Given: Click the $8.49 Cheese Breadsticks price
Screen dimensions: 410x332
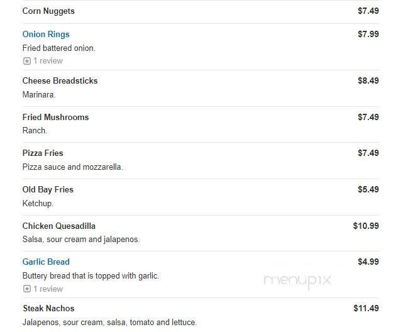Looking at the screenshot, I should (x=368, y=81).
